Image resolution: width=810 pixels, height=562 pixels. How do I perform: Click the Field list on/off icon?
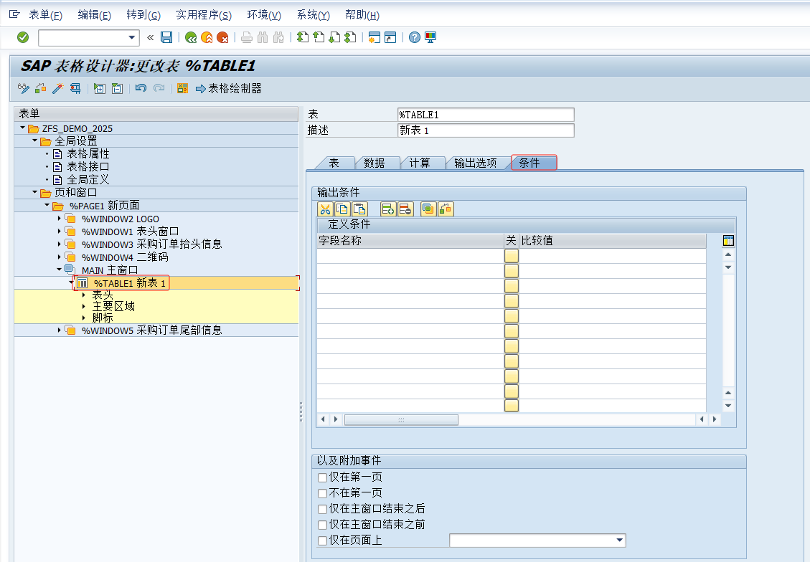click(182, 88)
